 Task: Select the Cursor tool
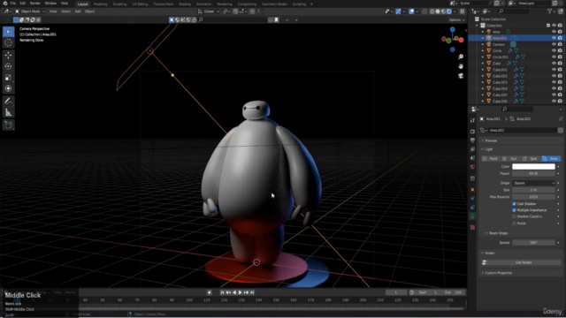click(8, 43)
